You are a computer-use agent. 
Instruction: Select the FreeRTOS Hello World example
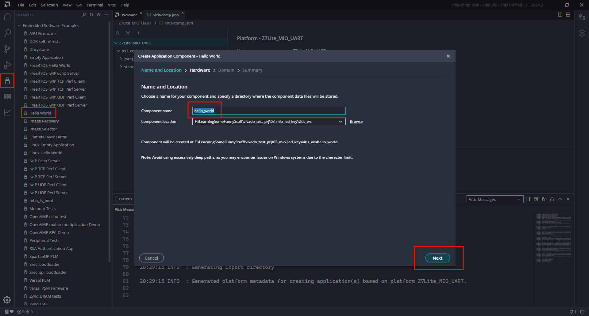click(x=50, y=65)
